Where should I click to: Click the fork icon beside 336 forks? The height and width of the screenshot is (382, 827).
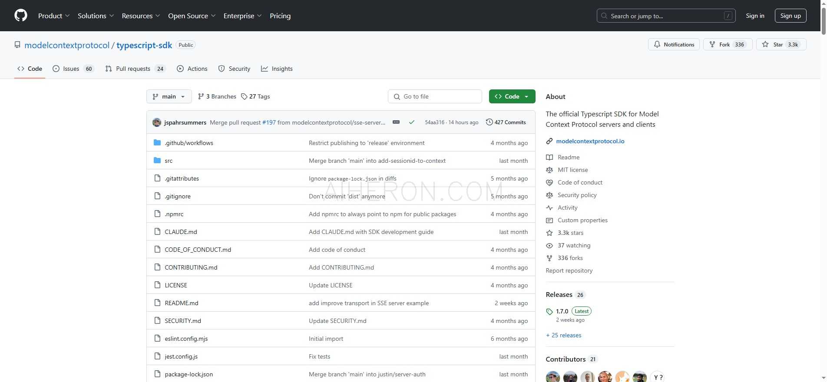point(549,258)
